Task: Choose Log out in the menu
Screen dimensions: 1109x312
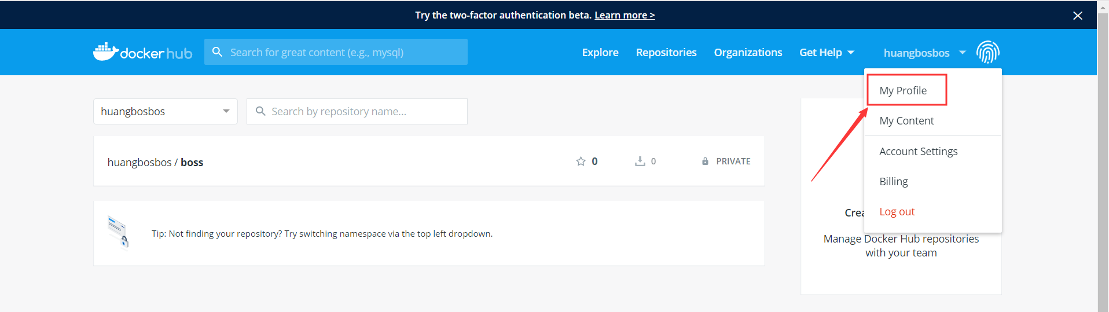Action: tap(897, 212)
